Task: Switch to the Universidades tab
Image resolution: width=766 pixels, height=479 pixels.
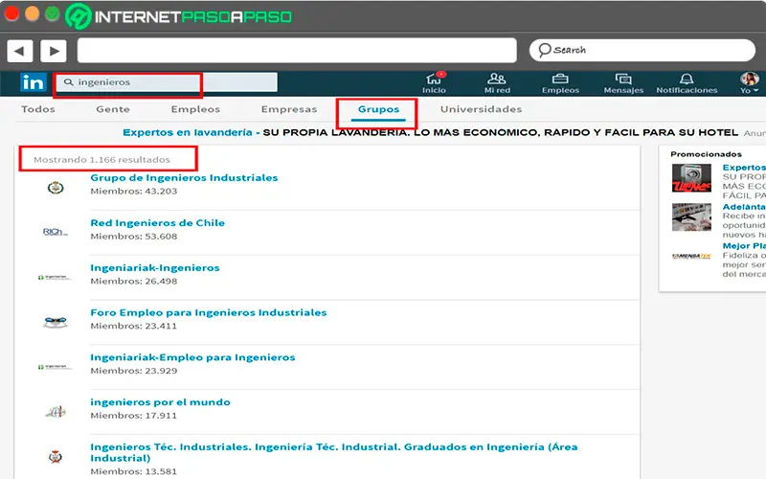Action: (x=482, y=109)
